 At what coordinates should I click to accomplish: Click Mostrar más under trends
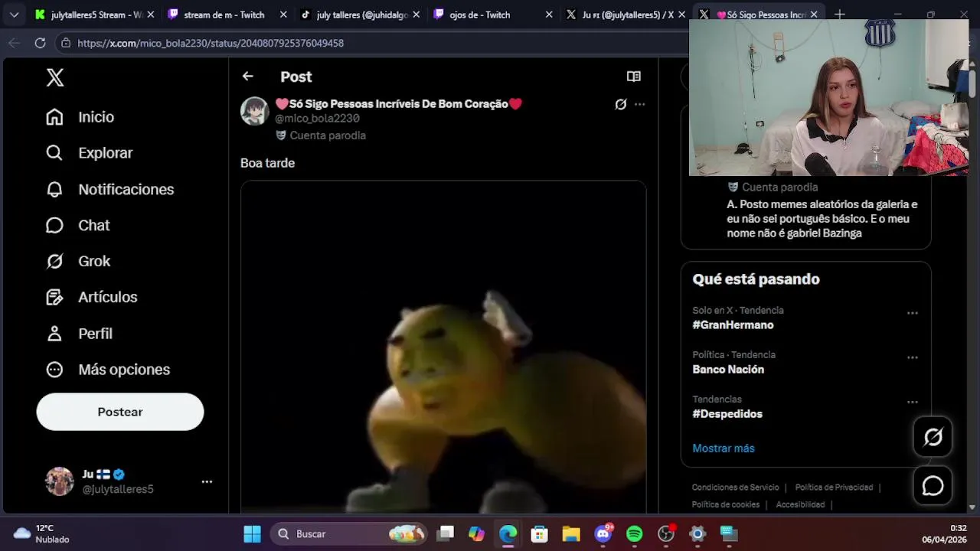click(724, 448)
